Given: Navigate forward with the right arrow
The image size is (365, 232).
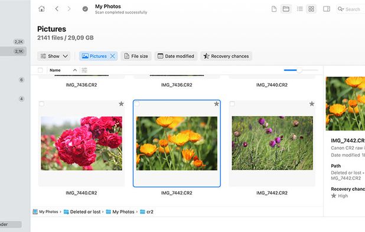Looking at the screenshot, I should pos(69,9).
